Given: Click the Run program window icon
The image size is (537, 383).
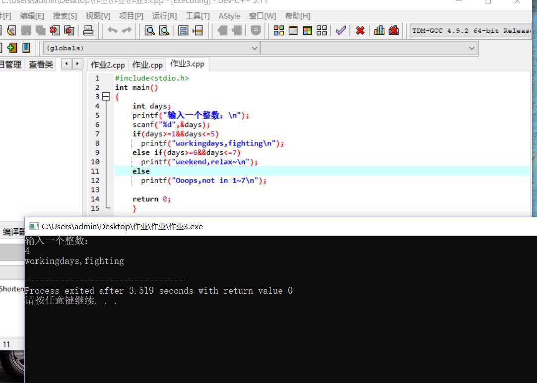Looking at the screenshot, I should point(293,31).
